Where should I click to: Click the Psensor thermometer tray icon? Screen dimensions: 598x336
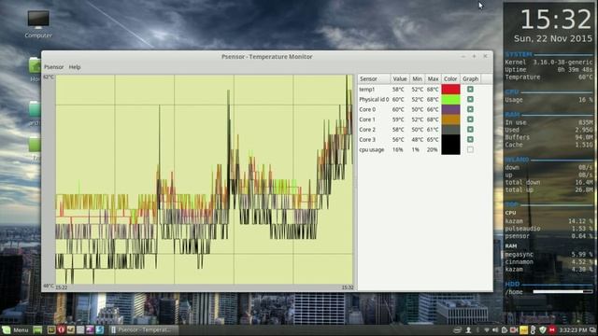pos(534,329)
